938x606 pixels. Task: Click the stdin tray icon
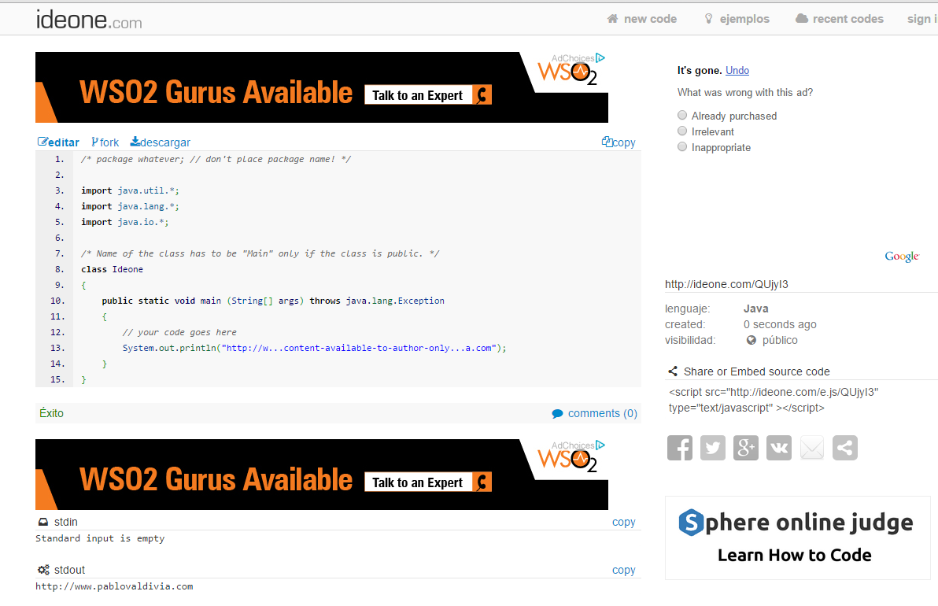pos(43,523)
